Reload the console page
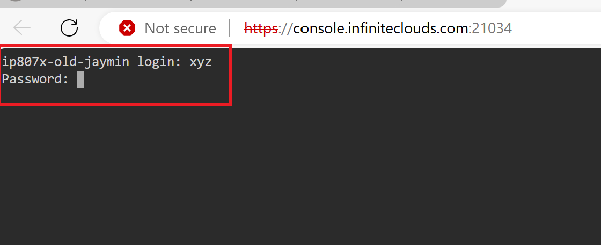This screenshot has height=245, width=601. [x=69, y=28]
